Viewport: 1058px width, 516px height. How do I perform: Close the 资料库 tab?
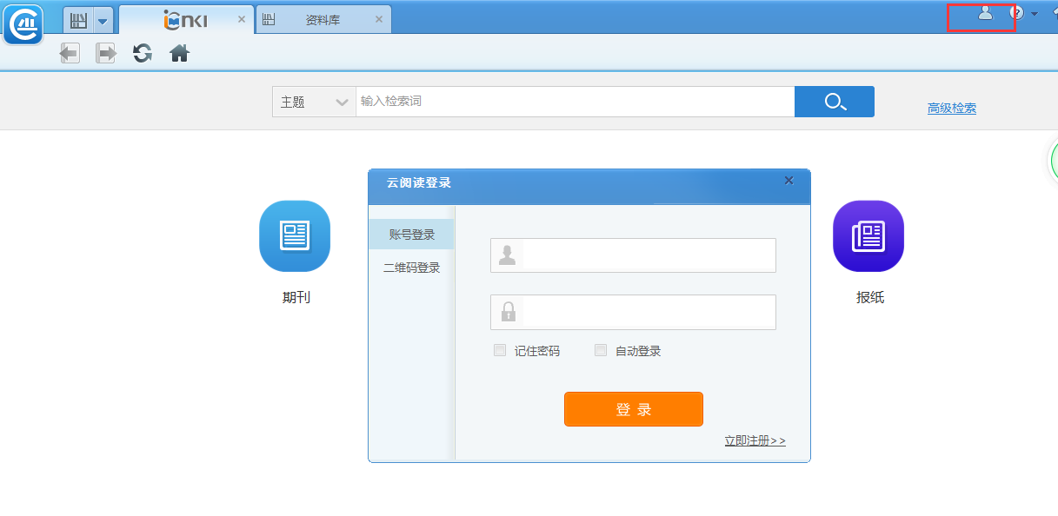[379, 19]
